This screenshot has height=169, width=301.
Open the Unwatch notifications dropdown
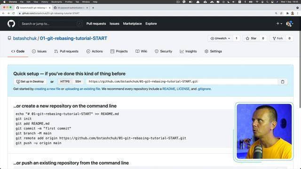[220, 38]
